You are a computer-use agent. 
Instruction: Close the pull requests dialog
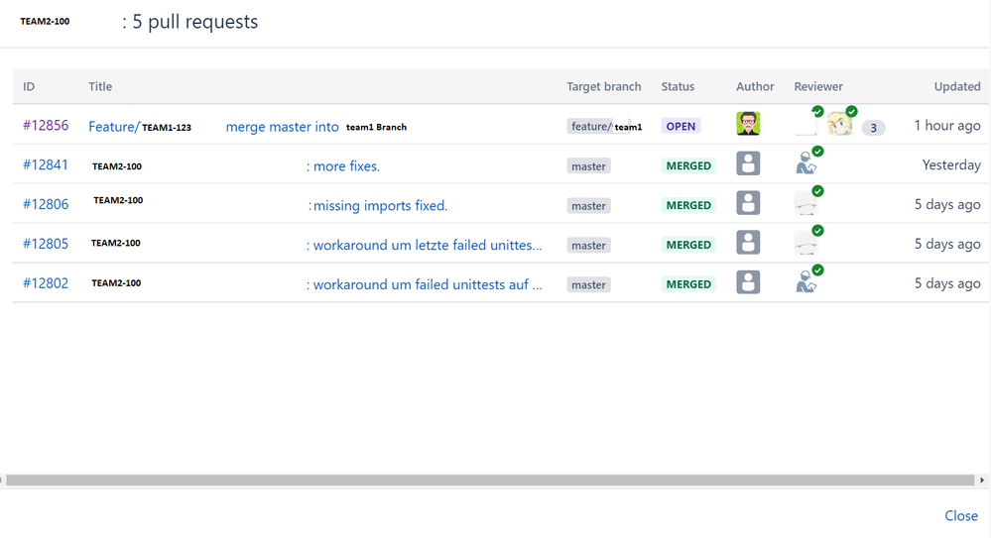coord(960,516)
